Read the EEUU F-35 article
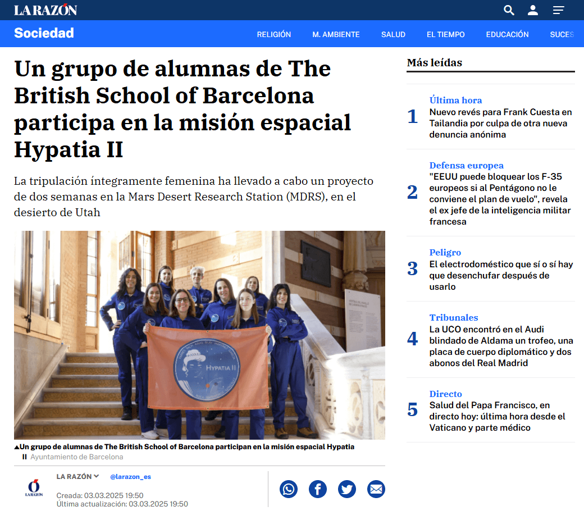 point(500,199)
